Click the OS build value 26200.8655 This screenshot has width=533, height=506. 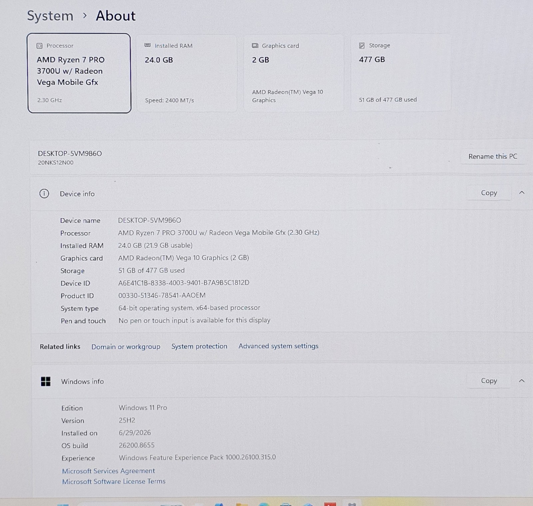[x=137, y=445]
